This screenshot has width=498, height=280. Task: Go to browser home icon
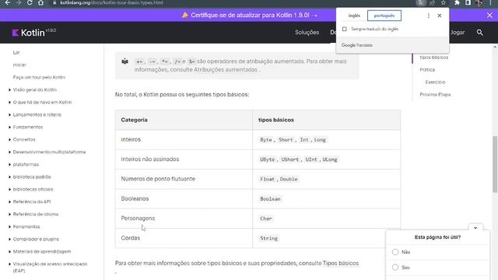[x=40, y=3]
